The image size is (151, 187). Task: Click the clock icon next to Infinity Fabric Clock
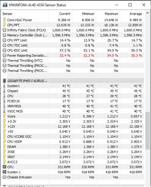coord(4,30)
